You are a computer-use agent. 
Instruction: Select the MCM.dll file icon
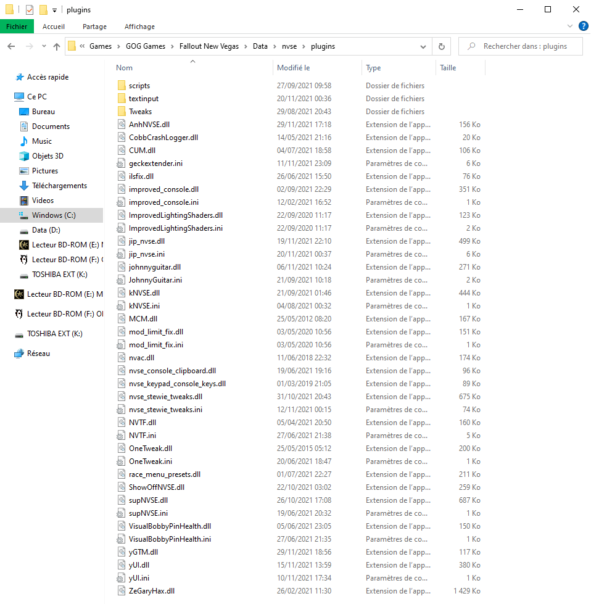coord(122,318)
